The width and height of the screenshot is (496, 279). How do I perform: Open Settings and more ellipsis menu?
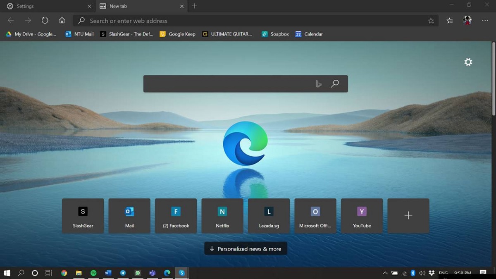click(x=485, y=21)
